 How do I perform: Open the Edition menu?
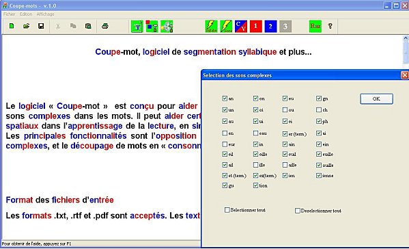pos(26,14)
